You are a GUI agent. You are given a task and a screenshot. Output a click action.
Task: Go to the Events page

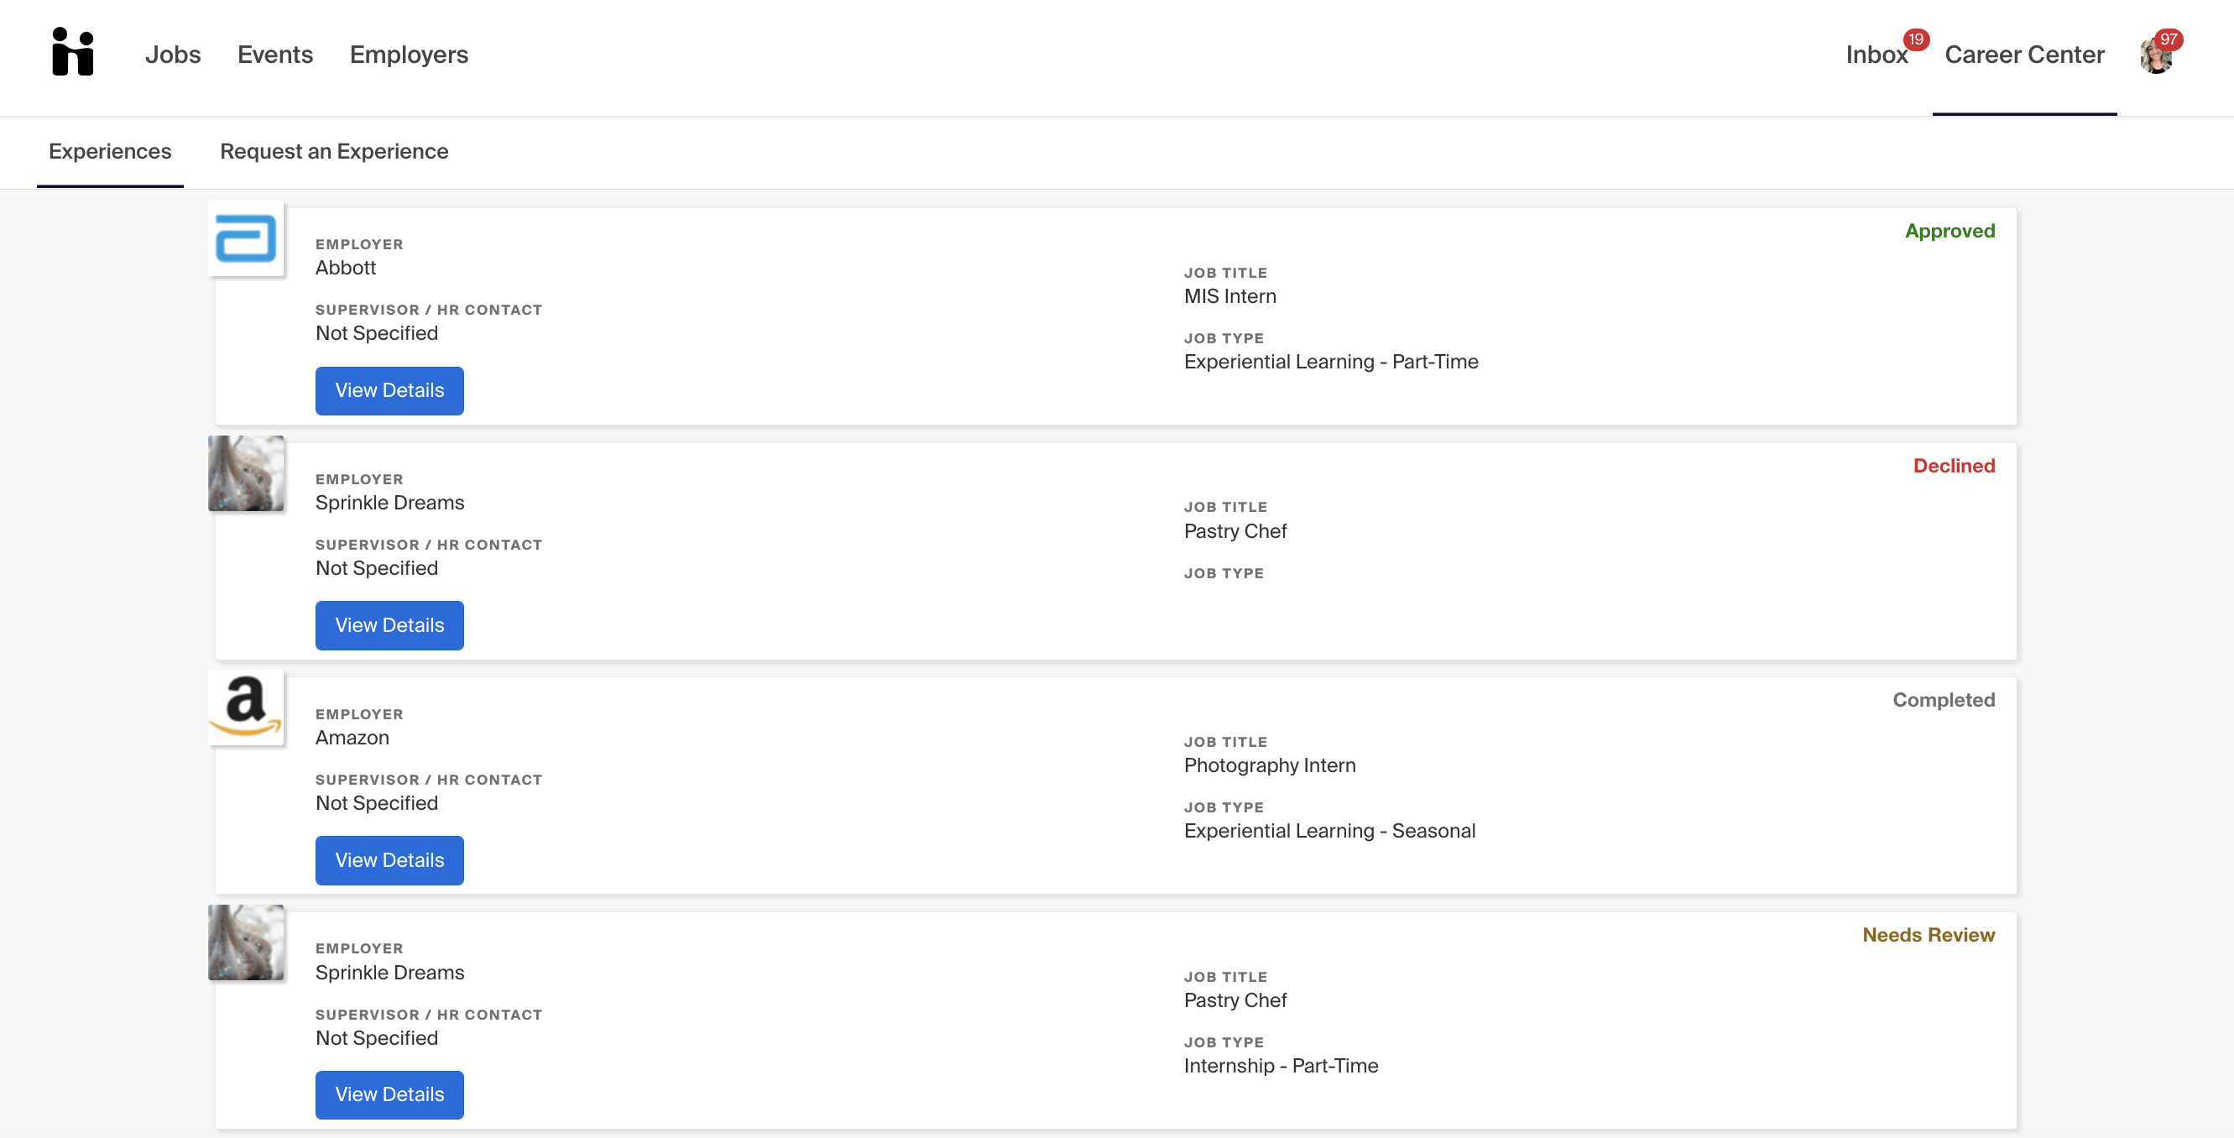pyautogui.click(x=275, y=55)
